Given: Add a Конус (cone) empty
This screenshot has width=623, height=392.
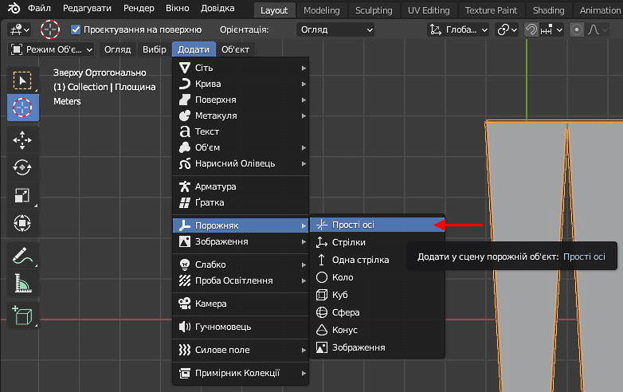Looking at the screenshot, I should (x=377, y=330).
